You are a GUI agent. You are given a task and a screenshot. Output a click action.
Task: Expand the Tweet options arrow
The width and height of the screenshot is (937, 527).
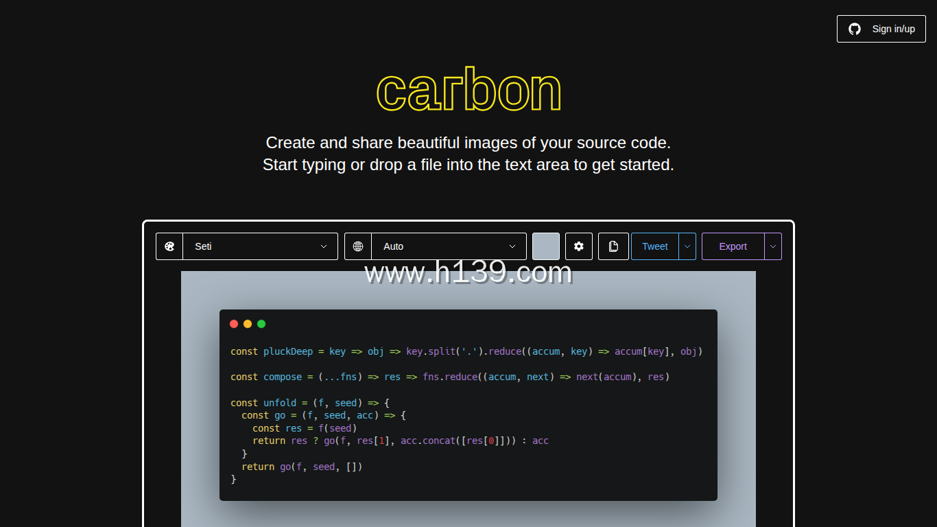(x=688, y=246)
